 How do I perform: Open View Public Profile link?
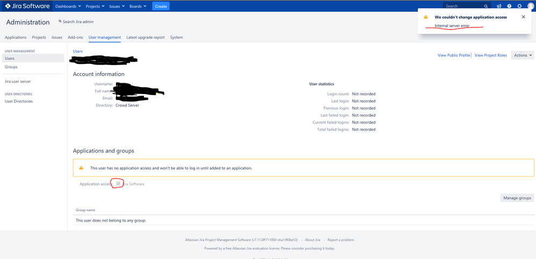(454, 55)
